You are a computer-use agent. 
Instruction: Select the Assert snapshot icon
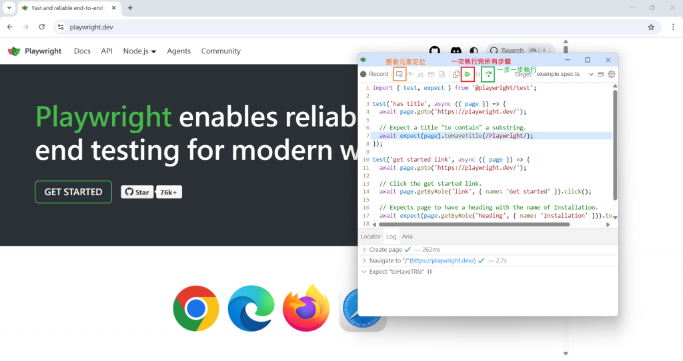[442, 75]
